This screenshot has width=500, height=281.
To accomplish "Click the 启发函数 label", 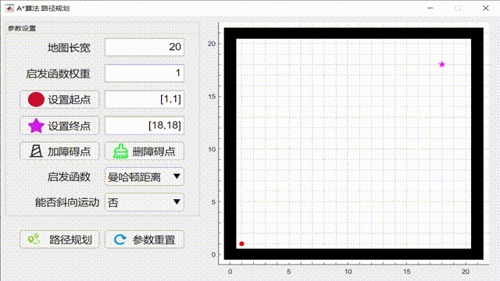I will (x=69, y=177).
